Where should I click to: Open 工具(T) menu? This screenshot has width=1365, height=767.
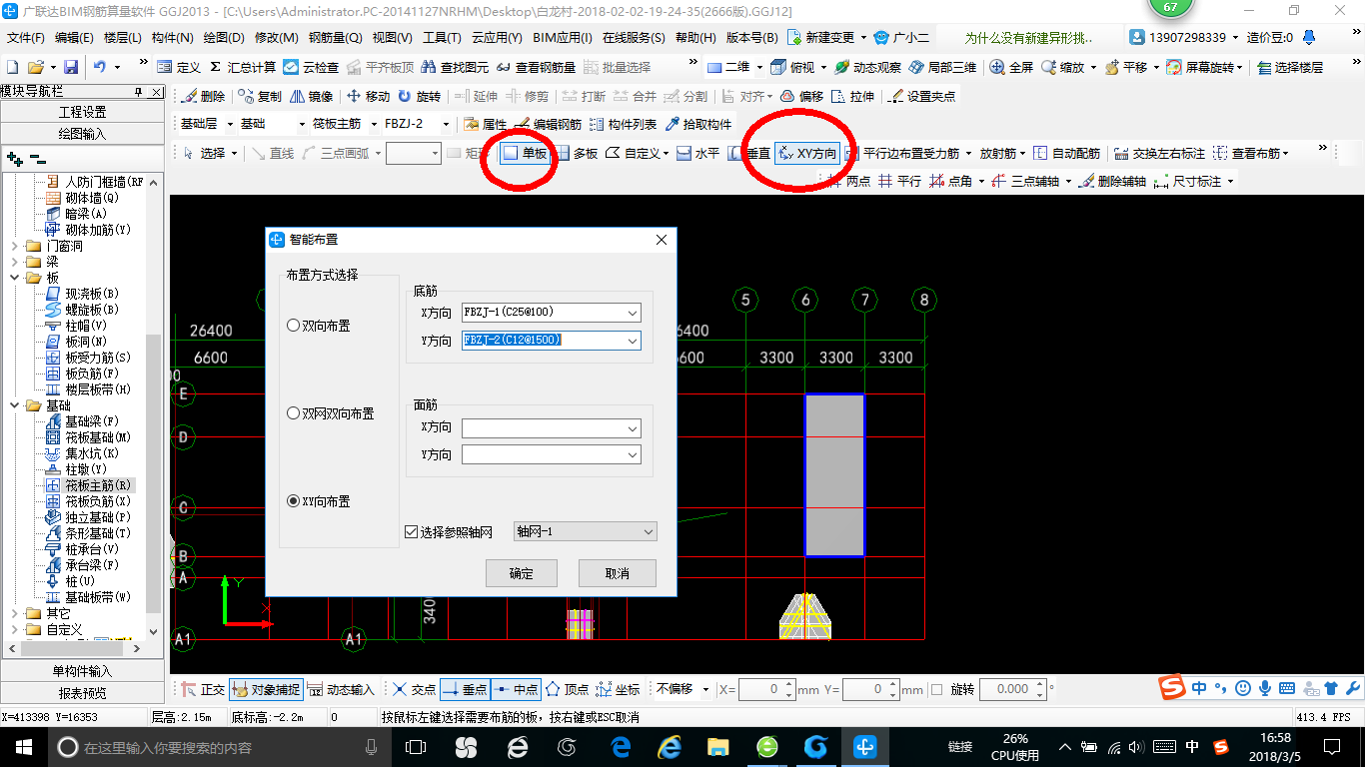(442, 38)
